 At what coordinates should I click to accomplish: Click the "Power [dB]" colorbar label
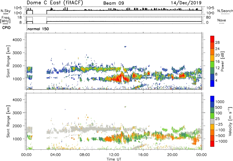[x=222, y=61]
